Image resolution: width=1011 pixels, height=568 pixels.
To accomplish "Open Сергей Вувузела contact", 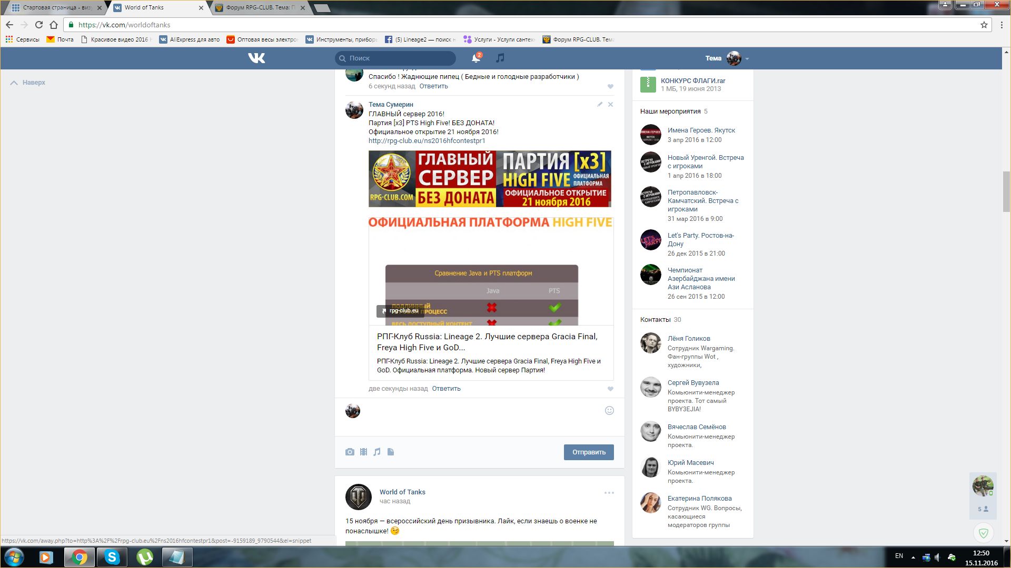I will pos(693,383).
